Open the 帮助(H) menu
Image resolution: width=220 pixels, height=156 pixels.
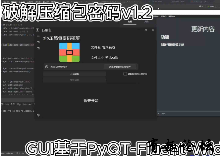(x=171, y=16)
